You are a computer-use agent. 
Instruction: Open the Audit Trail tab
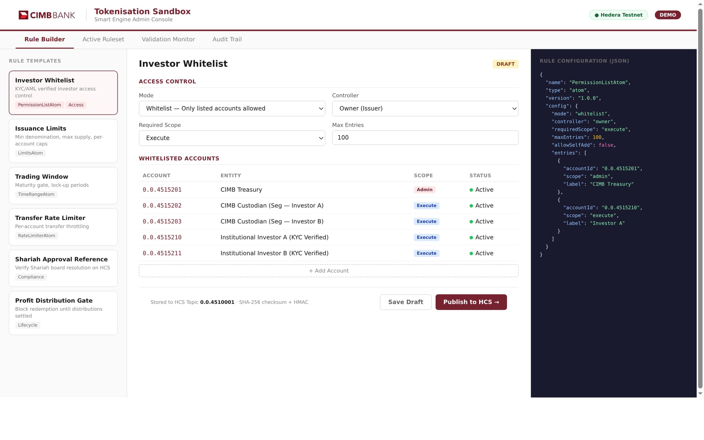click(227, 39)
